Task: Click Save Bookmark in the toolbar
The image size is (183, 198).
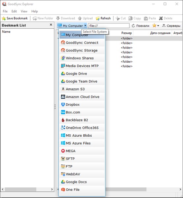Action: (x=15, y=18)
